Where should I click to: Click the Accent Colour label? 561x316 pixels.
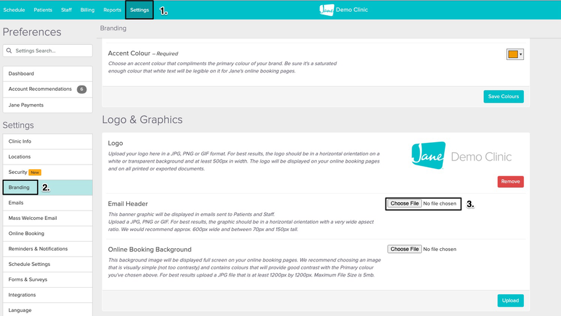tap(129, 53)
